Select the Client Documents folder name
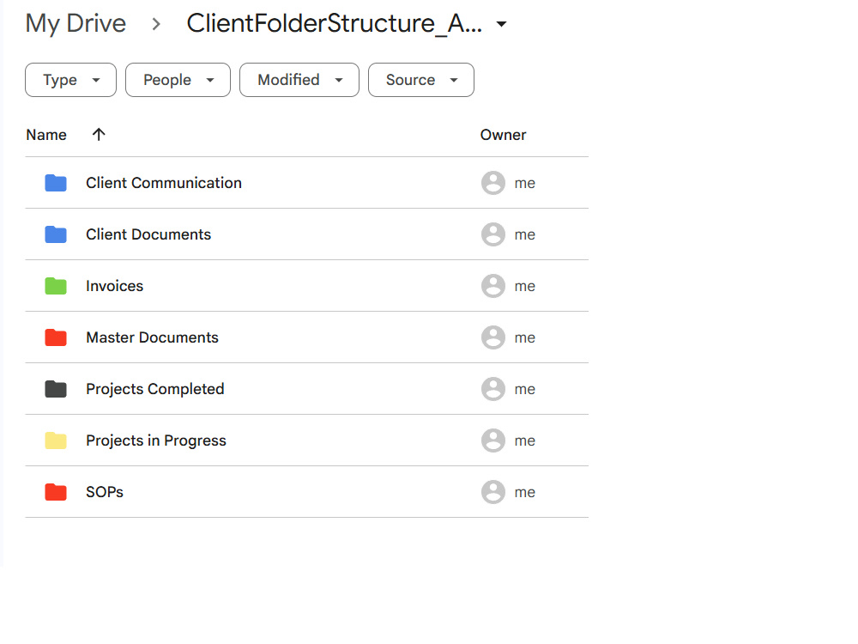The width and height of the screenshot is (858, 644). pos(148,234)
